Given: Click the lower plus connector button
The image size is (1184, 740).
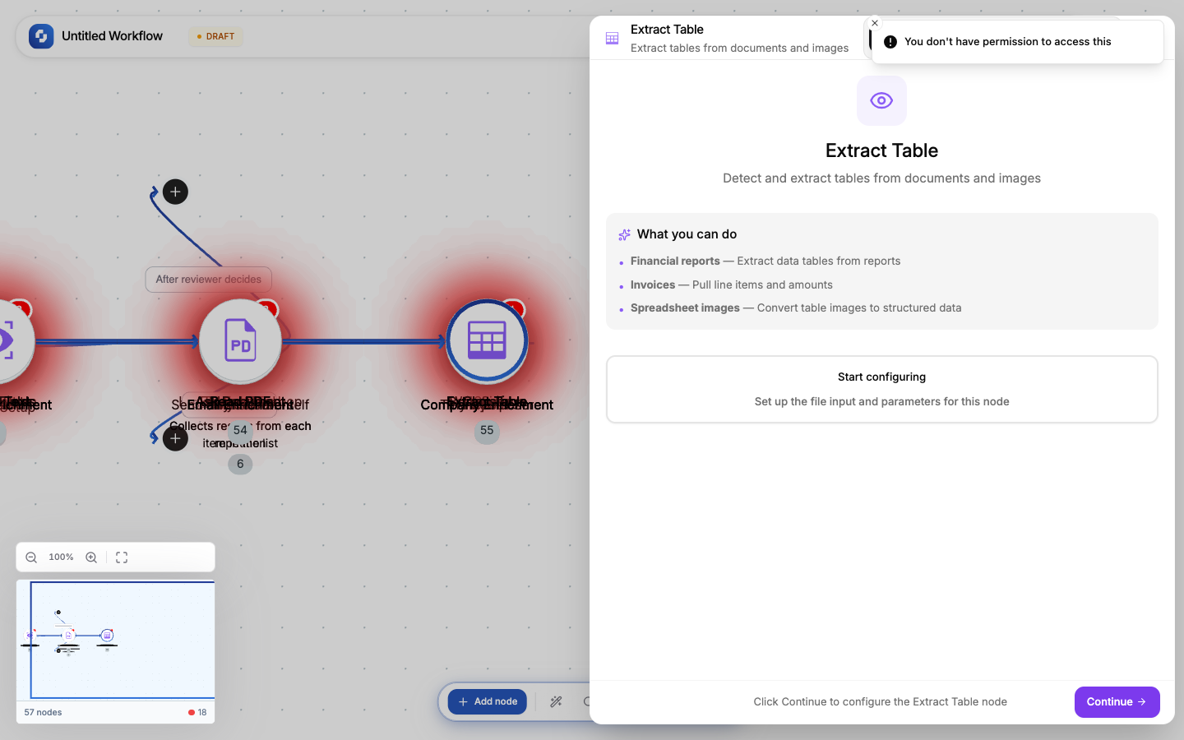Looking at the screenshot, I should point(175,438).
